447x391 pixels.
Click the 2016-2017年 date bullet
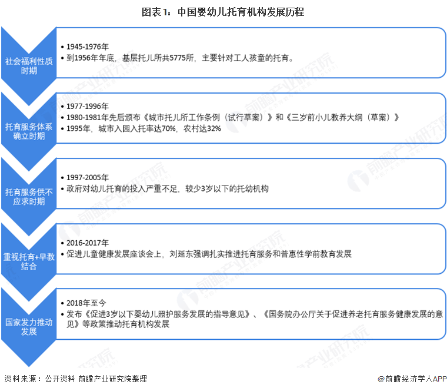[87, 243]
